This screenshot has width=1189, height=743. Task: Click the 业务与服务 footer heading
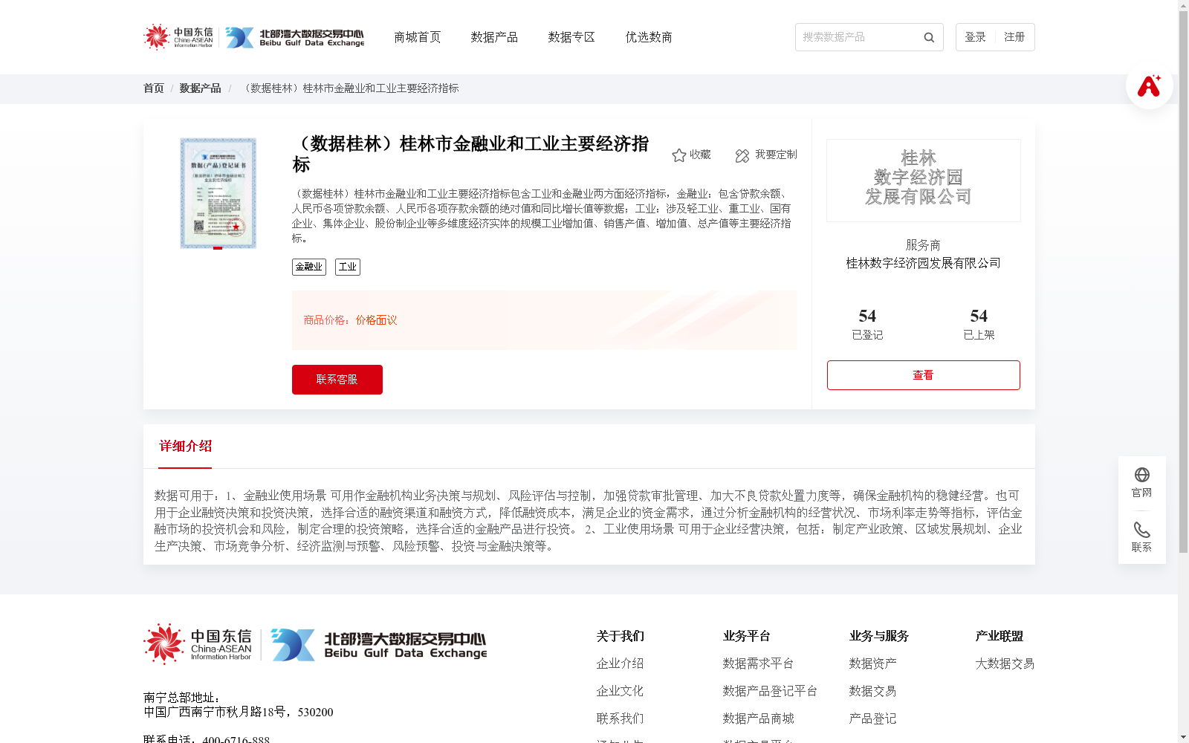pos(878,636)
